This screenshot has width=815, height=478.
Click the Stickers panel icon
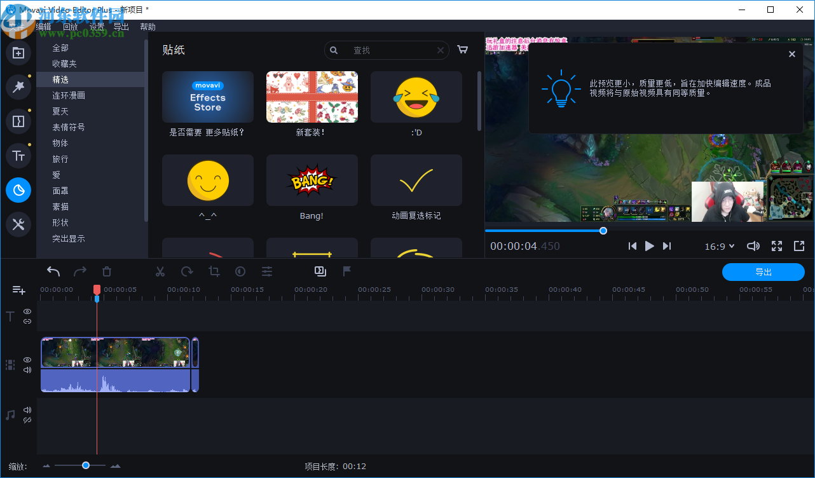[x=18, y=189]
